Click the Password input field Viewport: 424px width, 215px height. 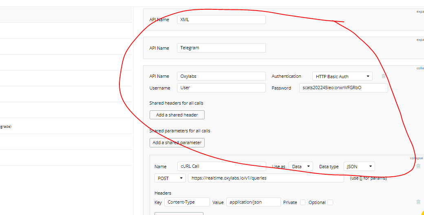point(343,88)
